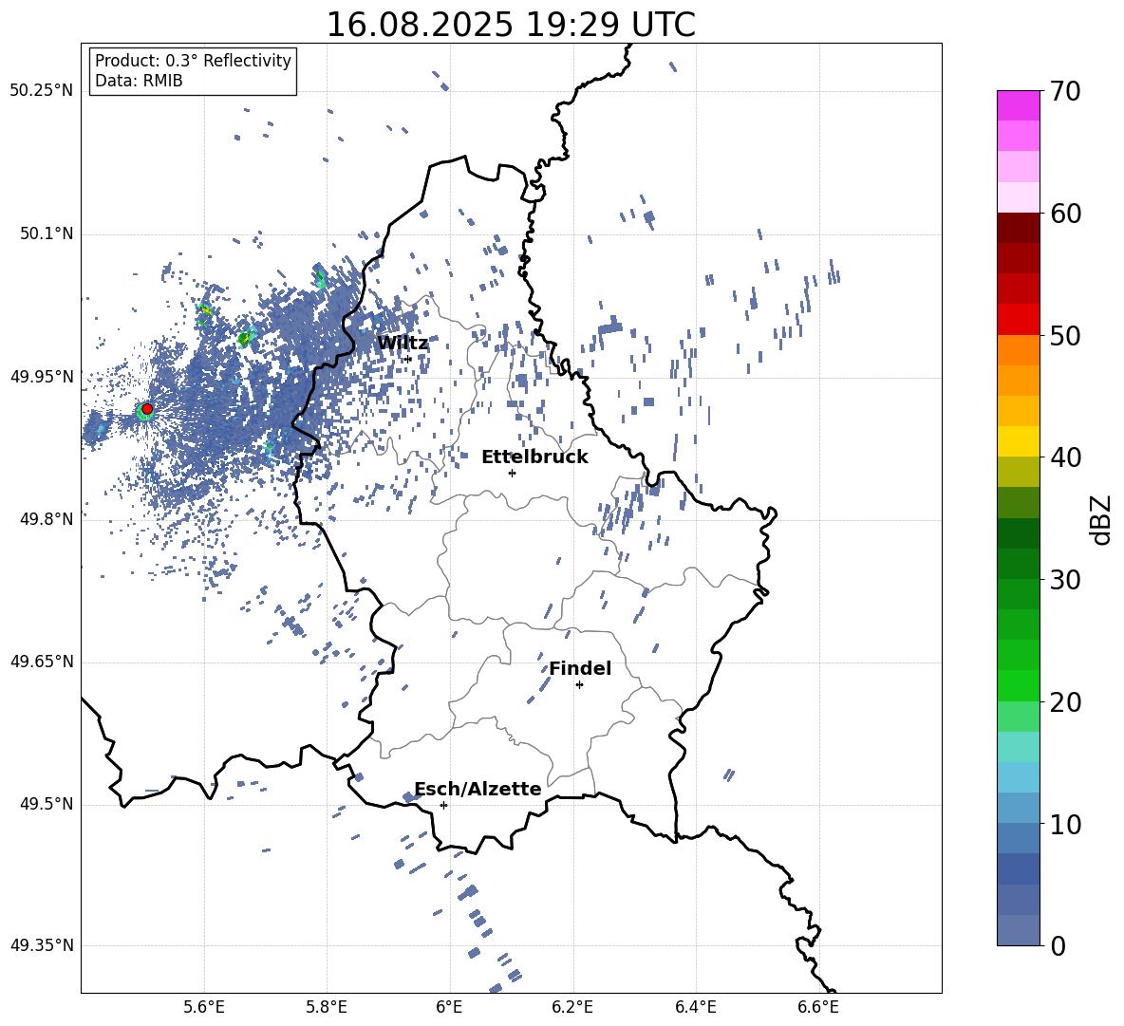Click the 50.1°N latitude label
This screenshot has width=1124, height=1026.
point(46,234)
